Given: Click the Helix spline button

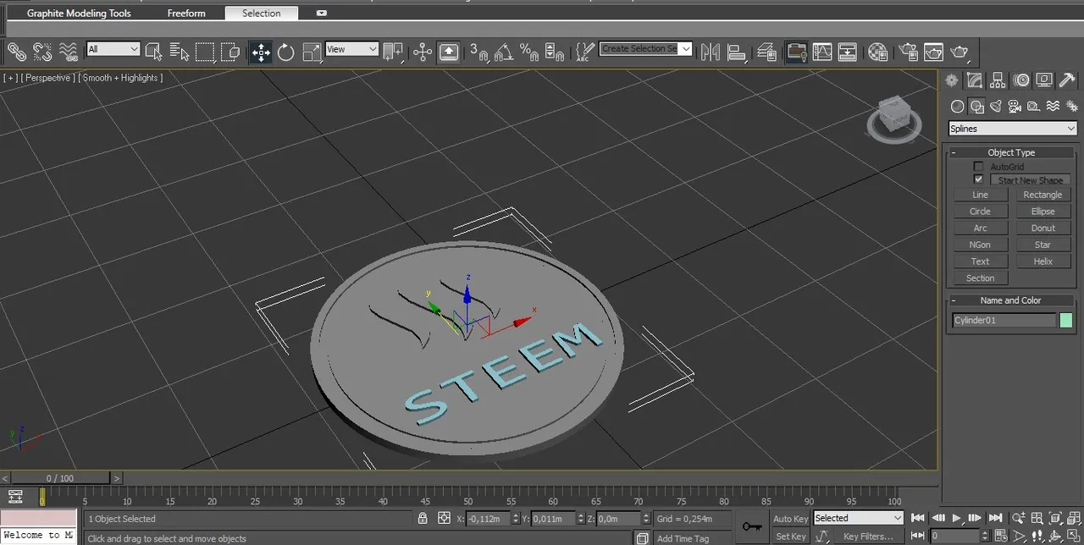Looking at the screenshot, I should point(1043,261).
